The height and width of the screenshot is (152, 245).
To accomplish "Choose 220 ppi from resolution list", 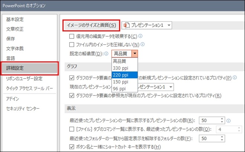I will click(124, 75).
